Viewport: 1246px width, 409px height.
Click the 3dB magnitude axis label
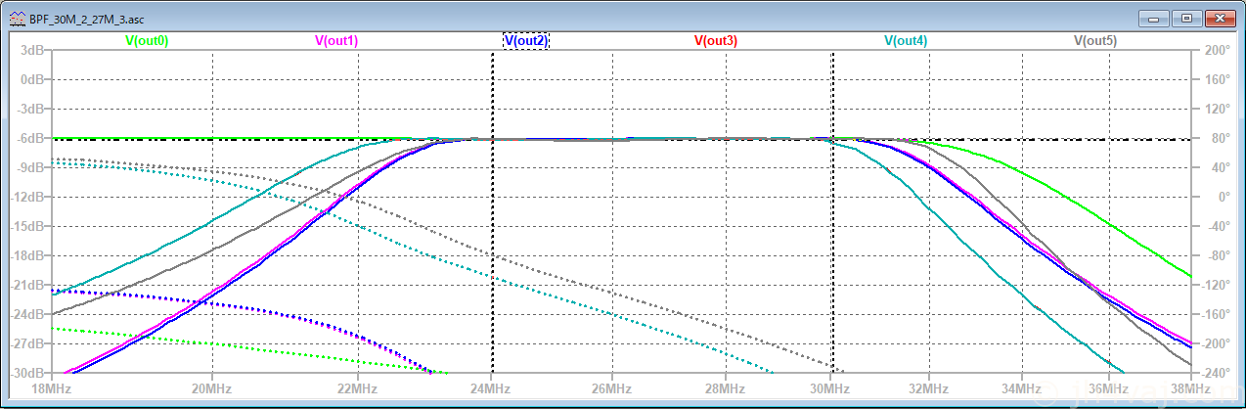(x=33, y=51)
